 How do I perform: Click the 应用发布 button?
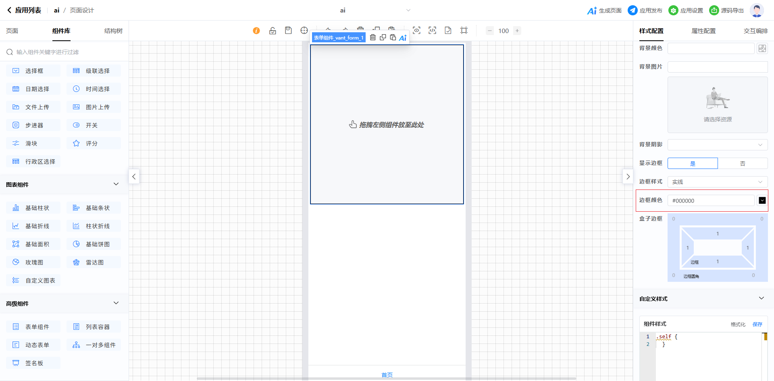(645, 10)
